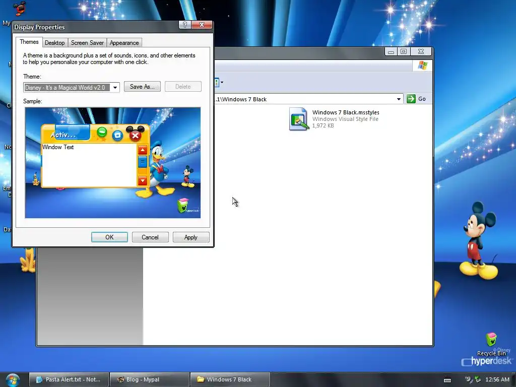Image resolution: width=516 pixels, height=387 pixels.
Task: Click the help question mark in Display Properties
Action: [x=184, y=25]
